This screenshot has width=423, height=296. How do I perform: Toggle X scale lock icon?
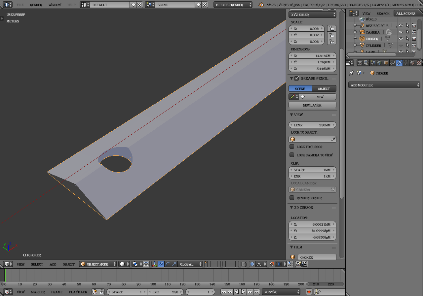pos(331,28)
